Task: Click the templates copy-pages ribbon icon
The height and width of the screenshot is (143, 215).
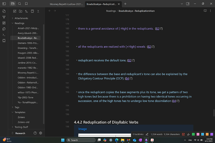Action: (x=4, y=29)
